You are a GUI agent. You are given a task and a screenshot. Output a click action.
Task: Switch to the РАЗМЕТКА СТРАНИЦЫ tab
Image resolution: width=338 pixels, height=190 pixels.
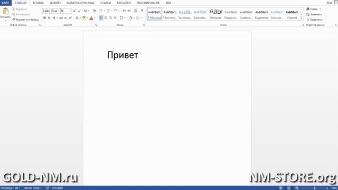(x=80, y=3)
